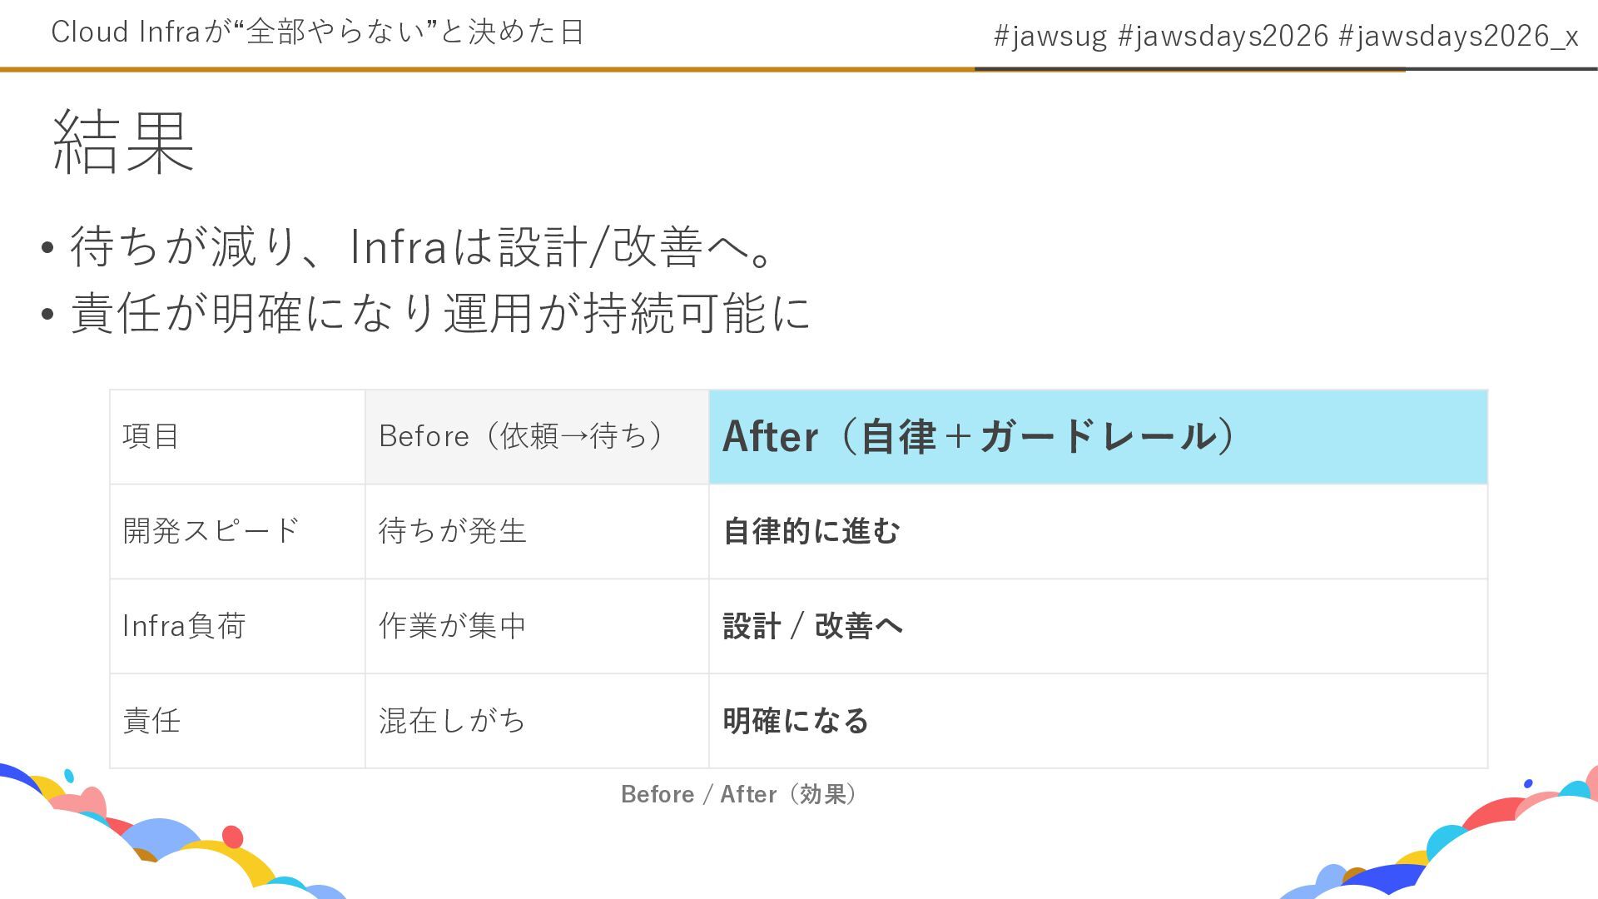The height and width of the screenshot is (899, 1598).
Task: Select the Before（依頼→待ち） header cell
Action: (521, 436)
